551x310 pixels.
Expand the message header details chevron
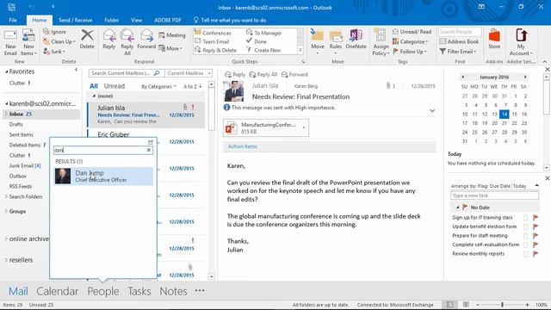pyautogui.click(x=432, y=111)
